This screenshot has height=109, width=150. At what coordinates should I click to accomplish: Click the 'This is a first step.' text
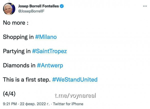[x=27, y=80]
